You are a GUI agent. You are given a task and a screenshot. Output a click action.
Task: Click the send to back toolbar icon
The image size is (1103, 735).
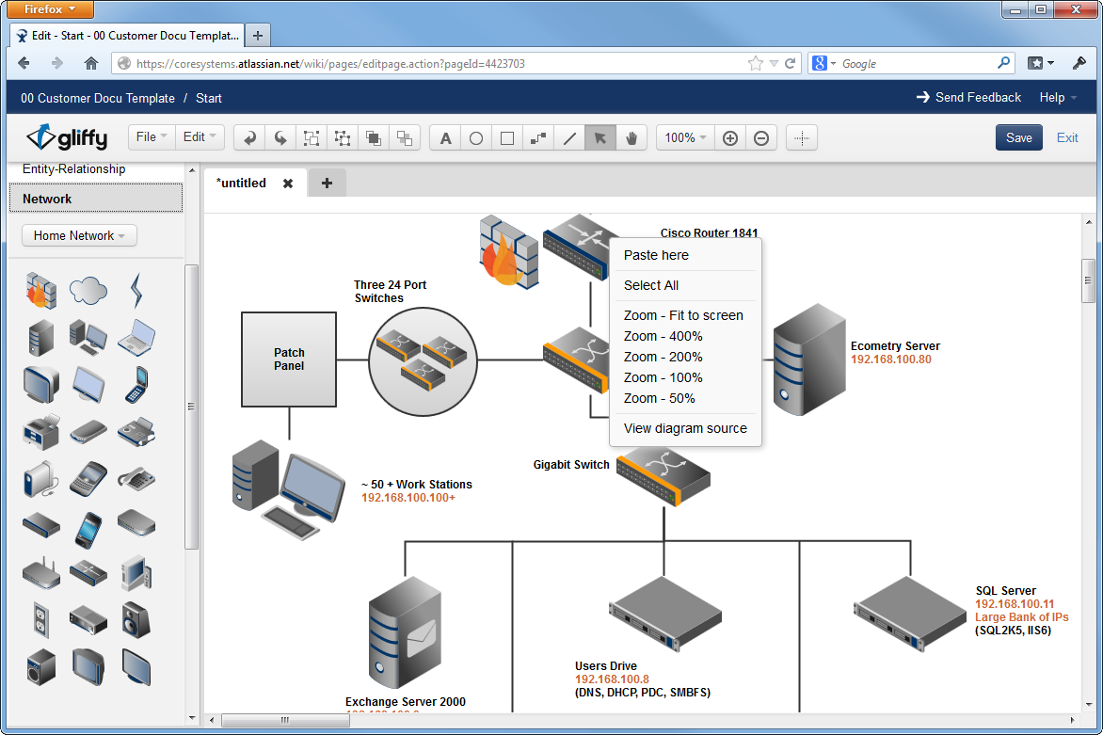[x=404, y=137]
